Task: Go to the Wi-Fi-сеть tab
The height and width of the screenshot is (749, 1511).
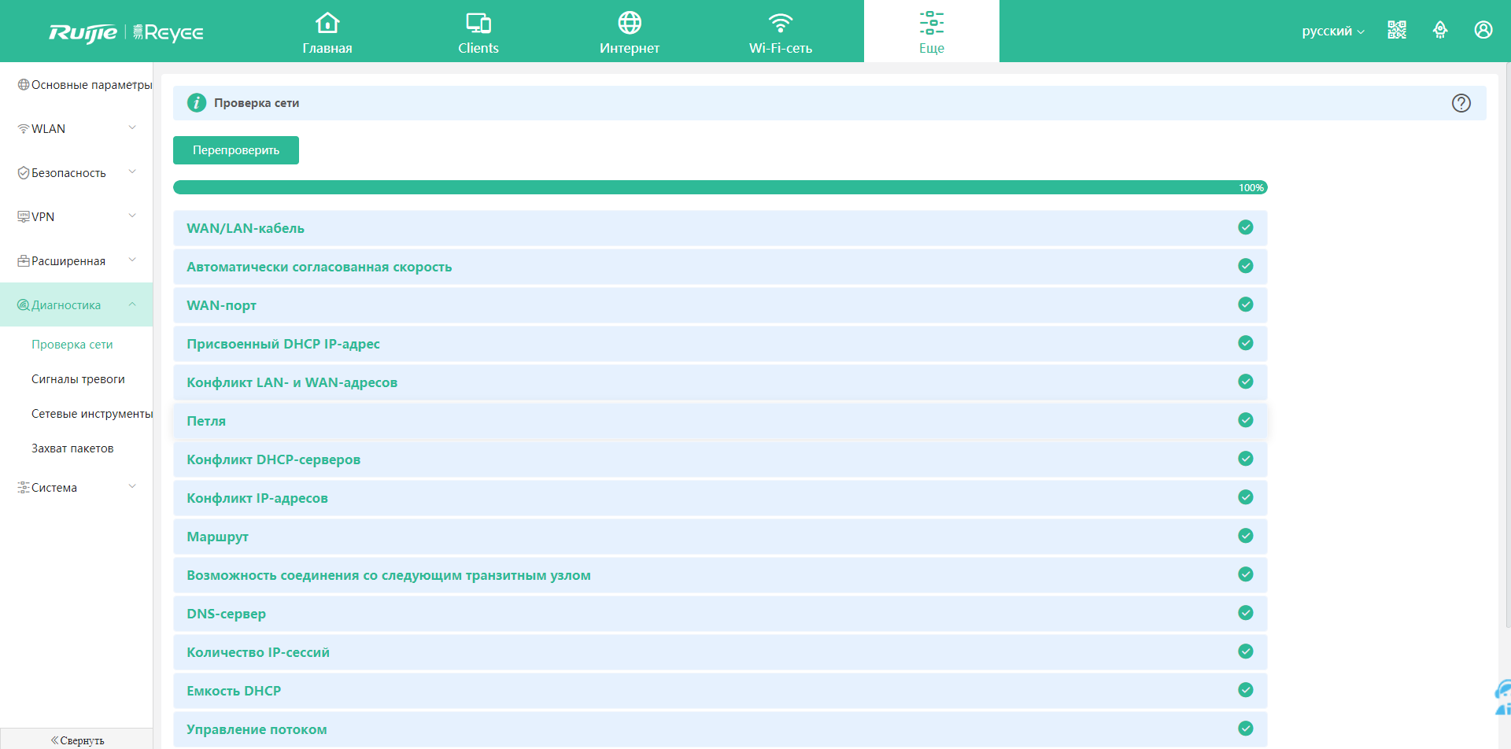Action: (x=781, y=31)
